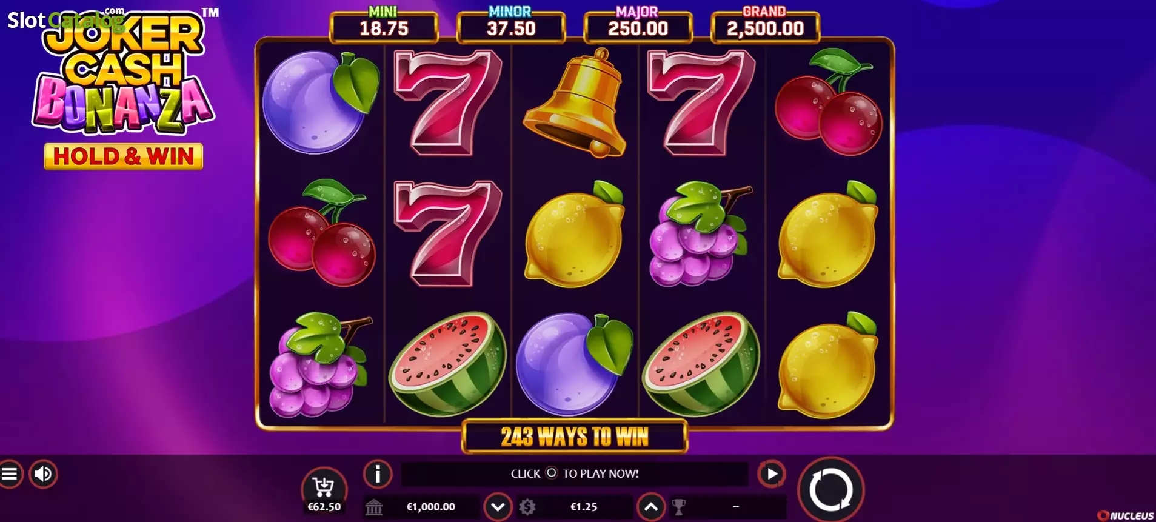This screenshot has width=1156, height=522.
Task: Mute the game sound
Action: [x=43, y=474]
